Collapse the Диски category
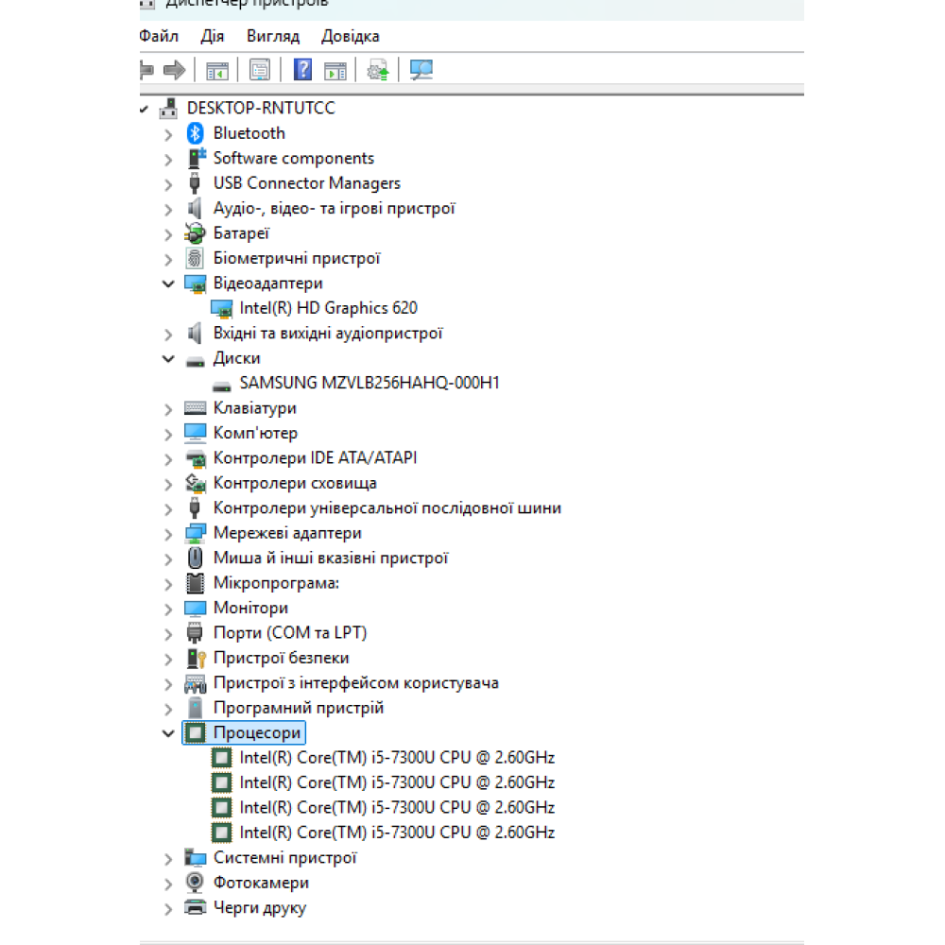Screen dimensions: 945x945 coord(168,359)
